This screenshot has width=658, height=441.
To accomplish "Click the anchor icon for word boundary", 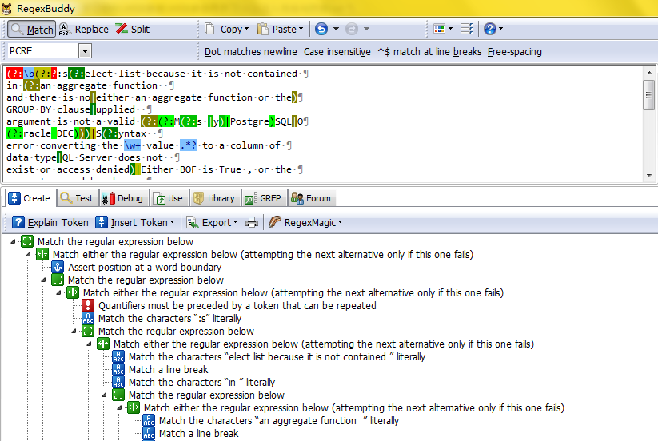I will click(58, 267).
